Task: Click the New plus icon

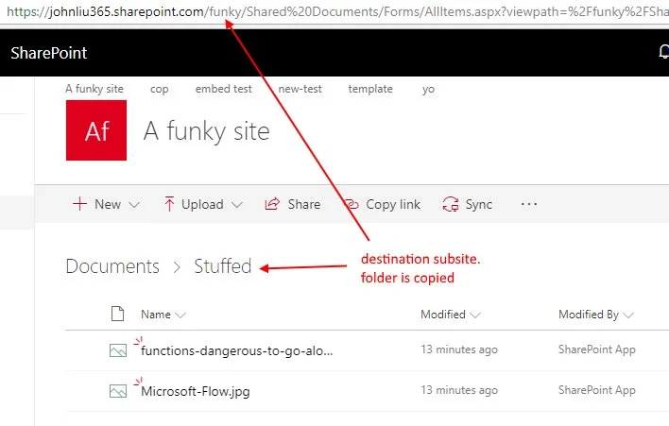Action: point(80,204)
